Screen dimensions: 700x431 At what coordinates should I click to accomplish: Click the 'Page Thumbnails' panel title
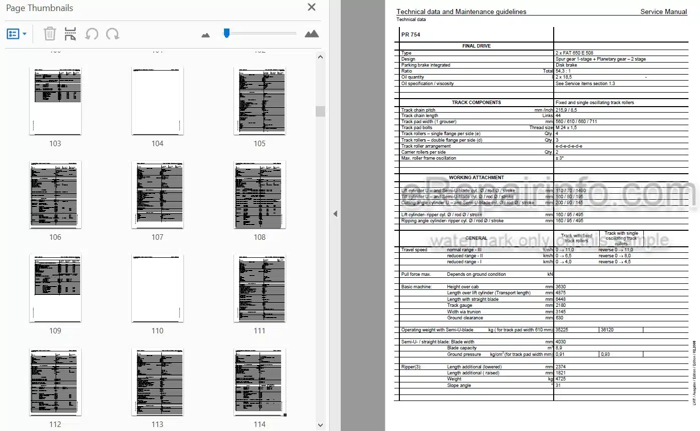pyautogui.click(x=40, y=8)
